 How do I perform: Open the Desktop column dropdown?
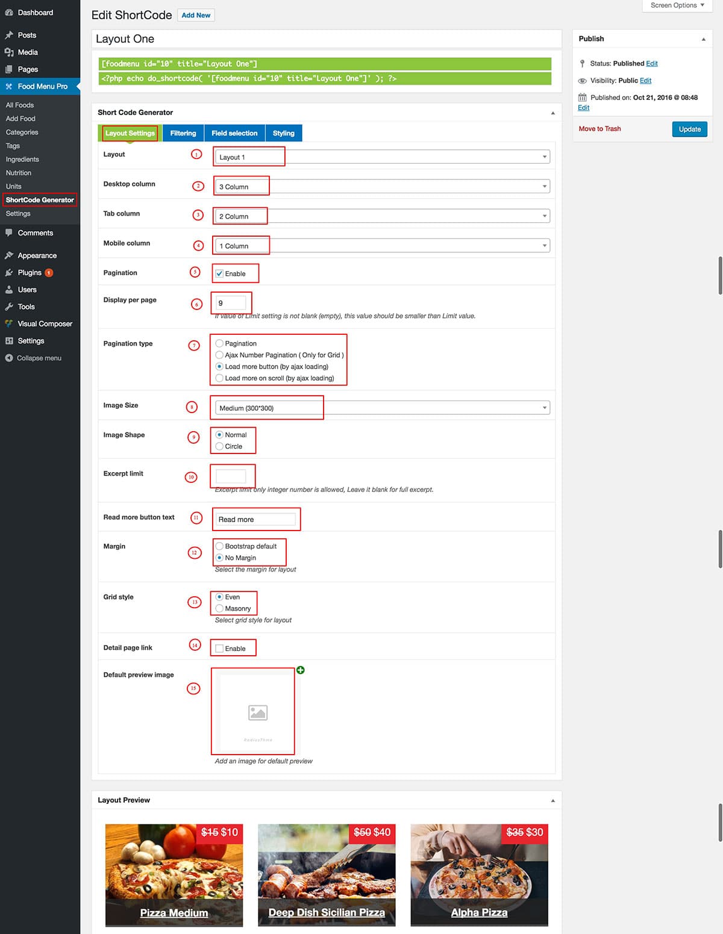(383, 187)
